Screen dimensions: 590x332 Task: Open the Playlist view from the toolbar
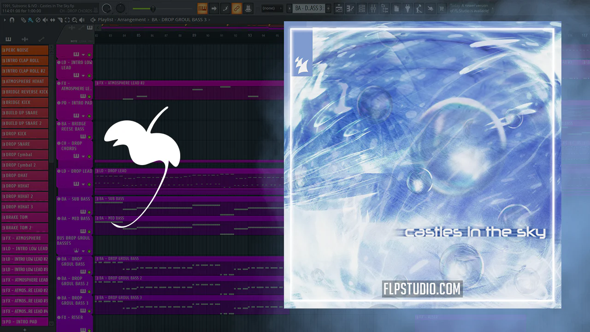[x=339, y=8]
